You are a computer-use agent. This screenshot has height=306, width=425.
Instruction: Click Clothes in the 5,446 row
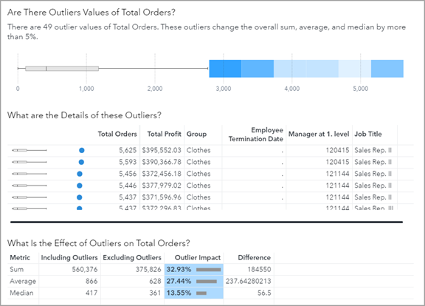tap(198, 186)
